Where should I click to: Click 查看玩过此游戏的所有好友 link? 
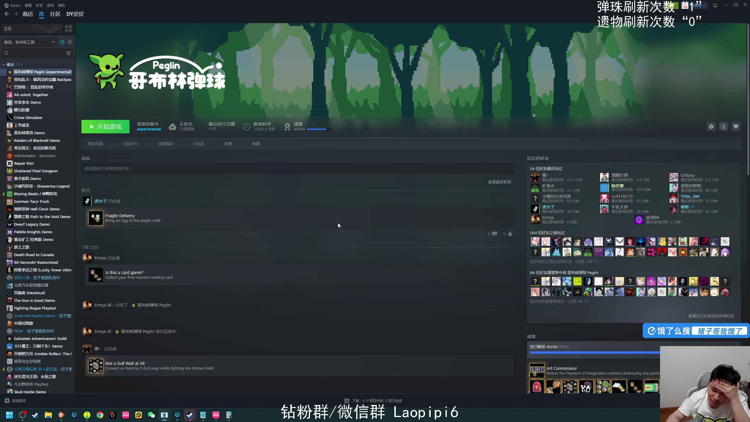click(711, 316)
